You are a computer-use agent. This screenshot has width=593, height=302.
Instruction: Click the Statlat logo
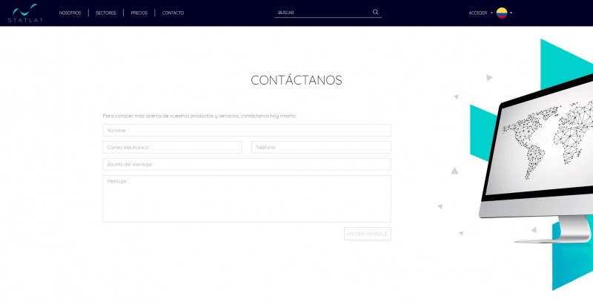click(24, 13)
